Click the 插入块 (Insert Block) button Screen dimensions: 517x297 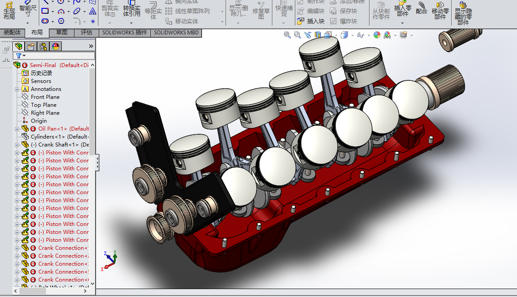click(x=311, y=21)
